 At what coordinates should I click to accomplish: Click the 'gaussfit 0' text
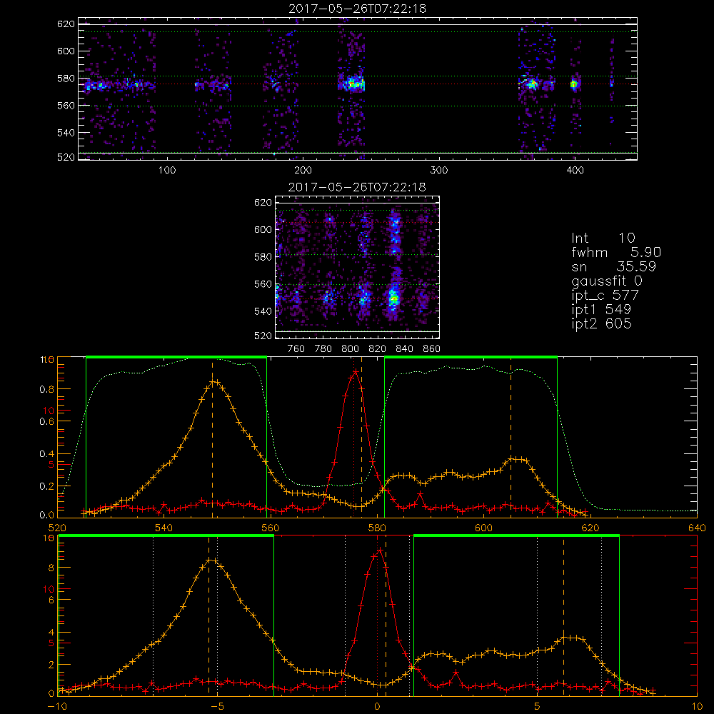[x=607, y=281]
